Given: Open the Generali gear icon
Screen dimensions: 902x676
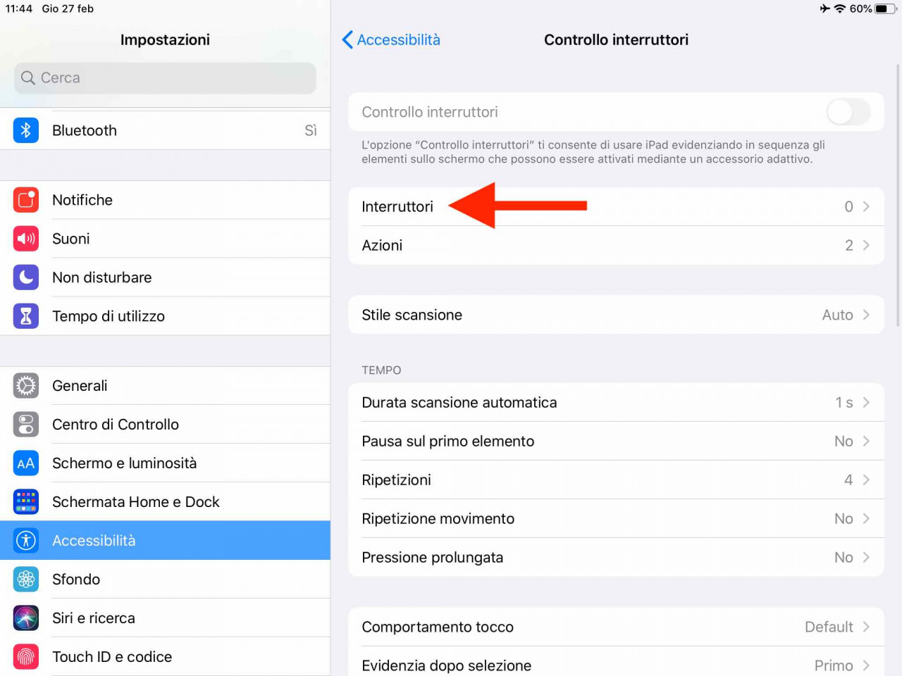Looking at the screenshot, I should pos(26,386).
